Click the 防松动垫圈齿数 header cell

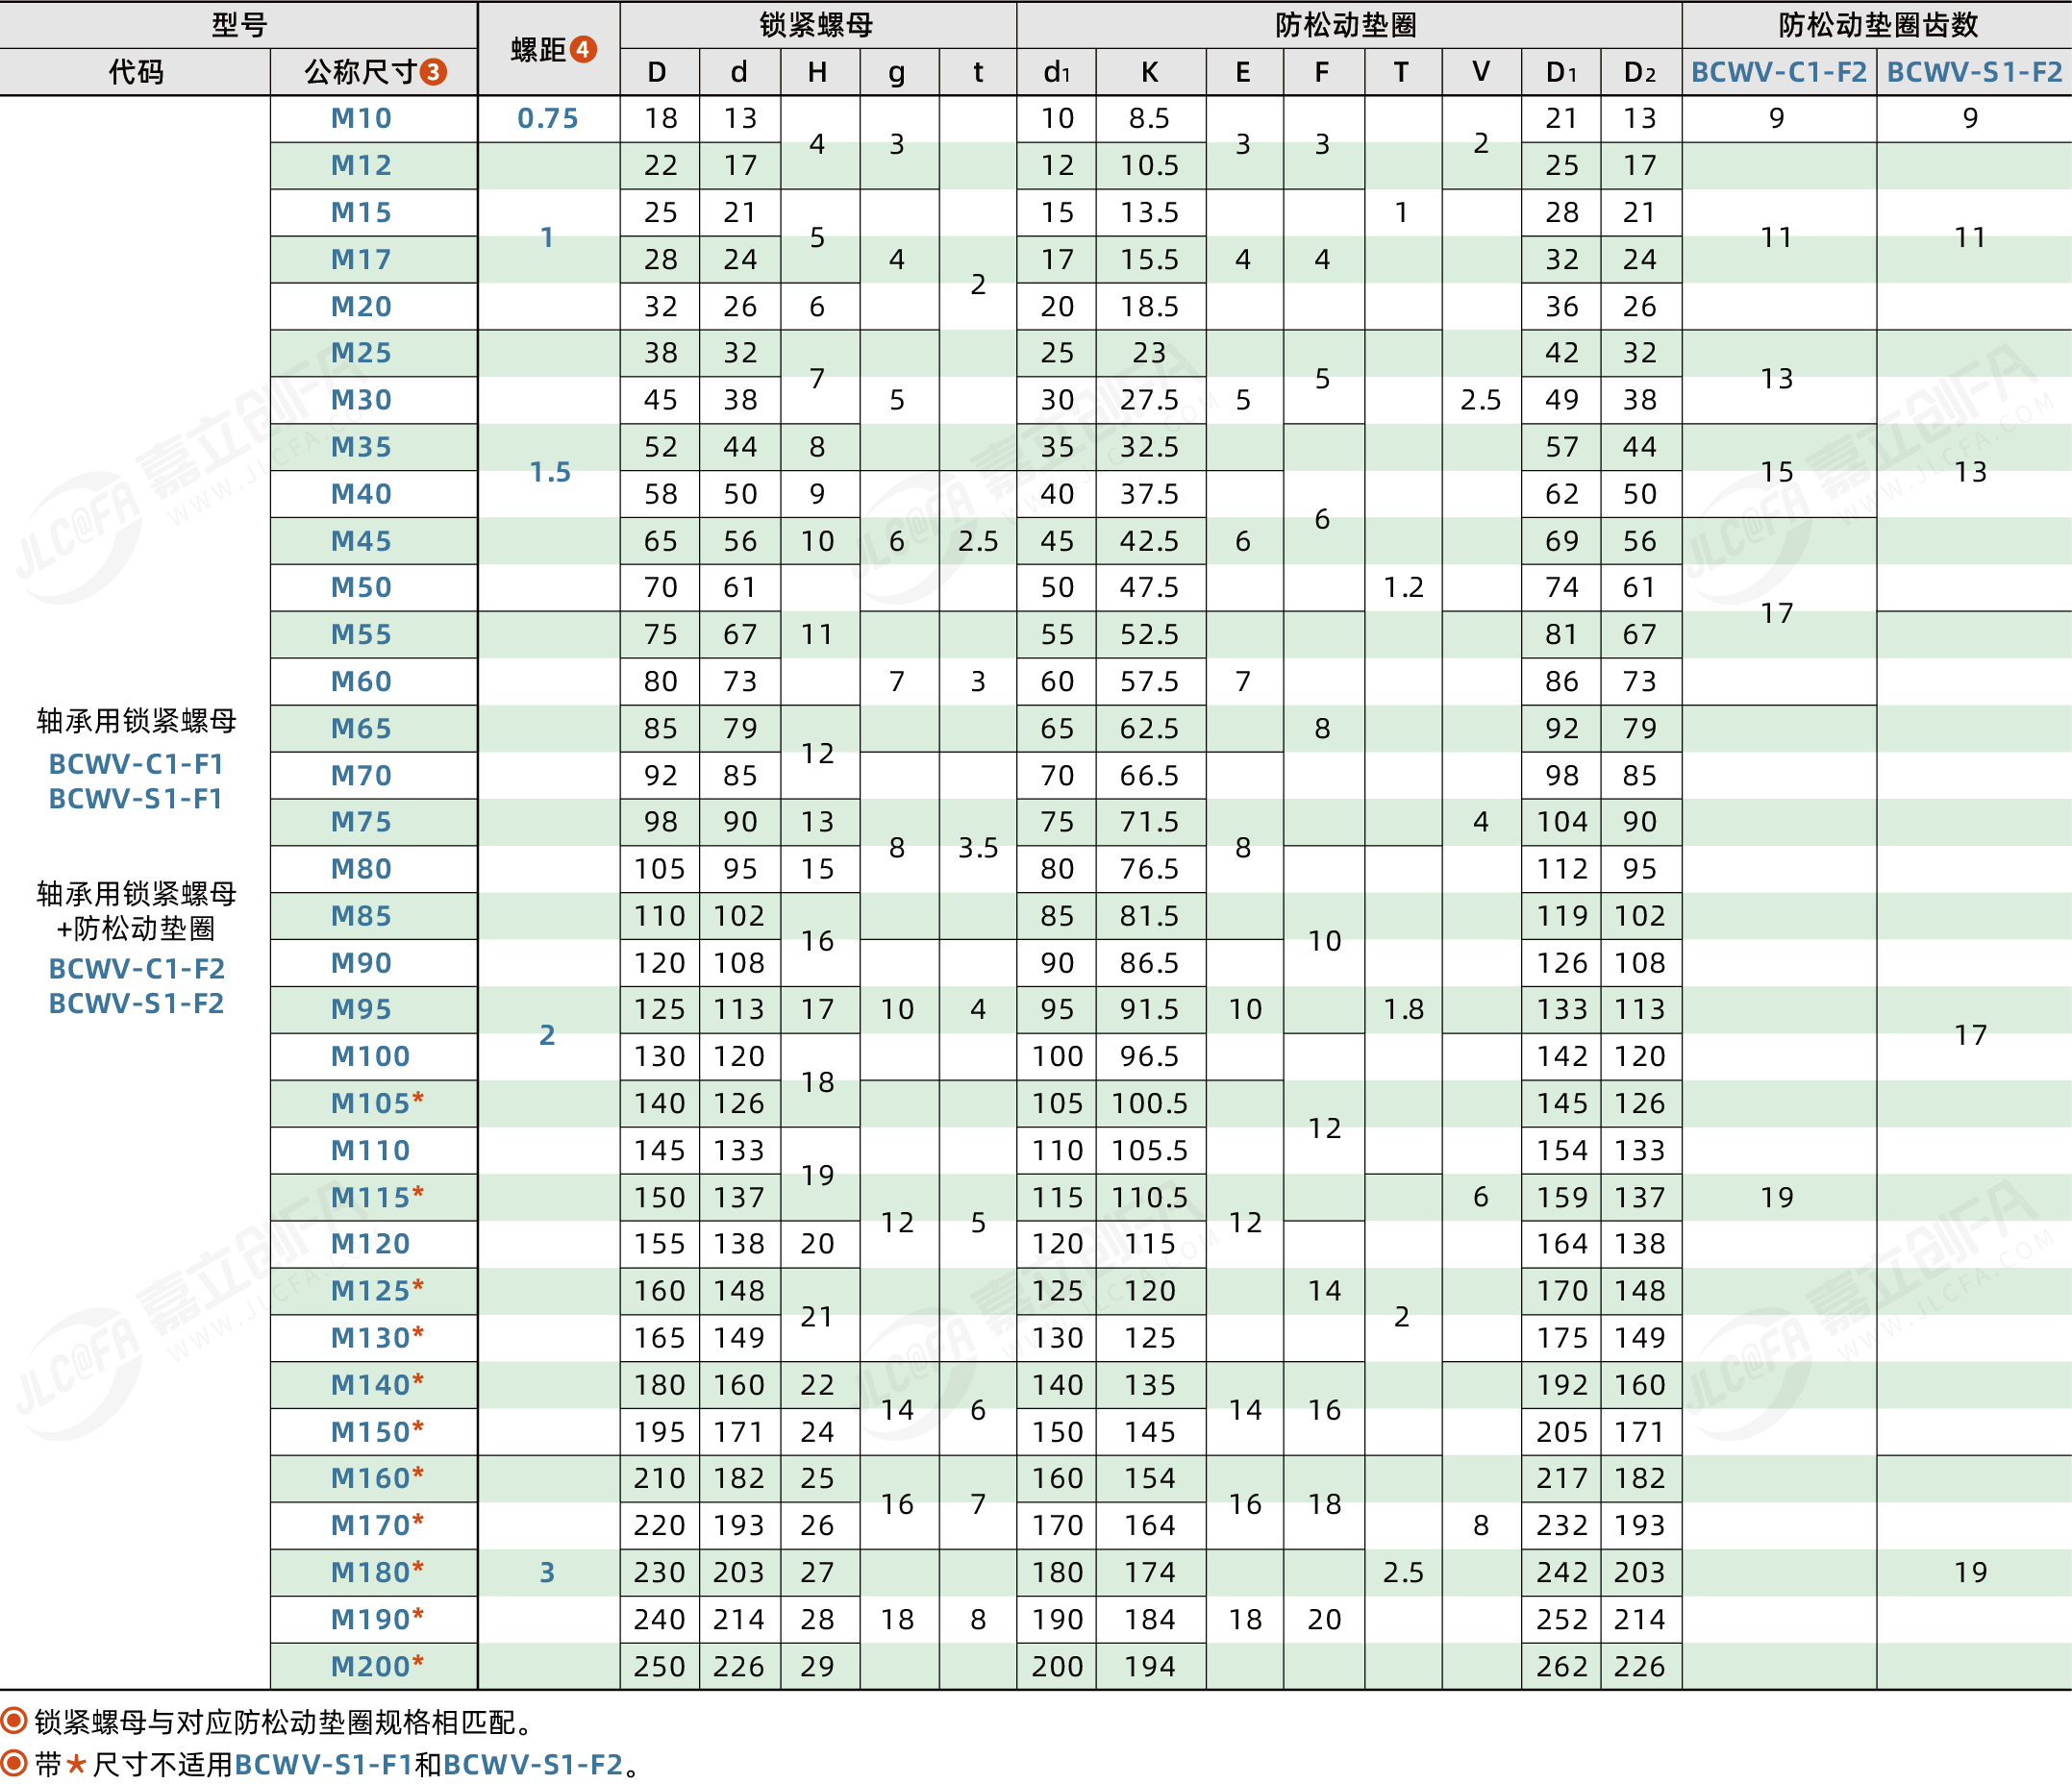[1877, 25]
